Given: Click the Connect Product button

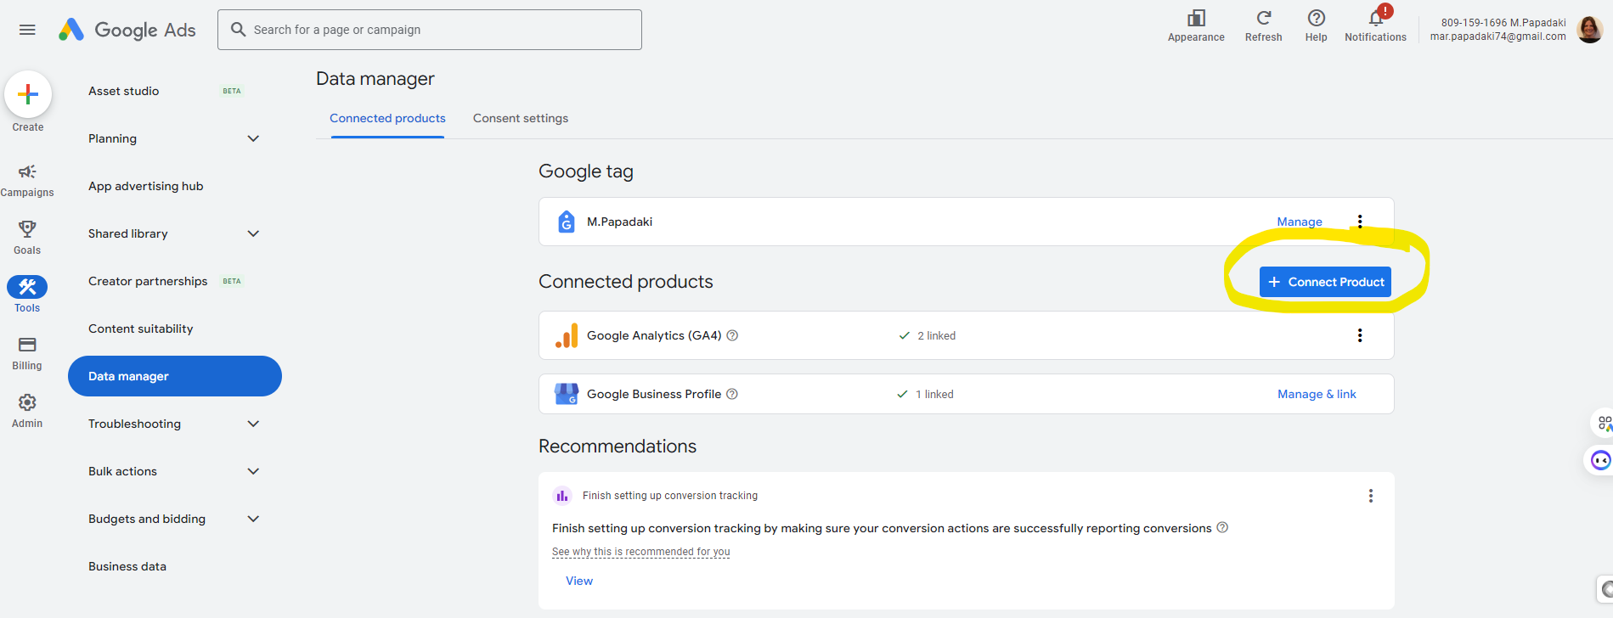Looking at the screenshot, I should (1325, 282).
